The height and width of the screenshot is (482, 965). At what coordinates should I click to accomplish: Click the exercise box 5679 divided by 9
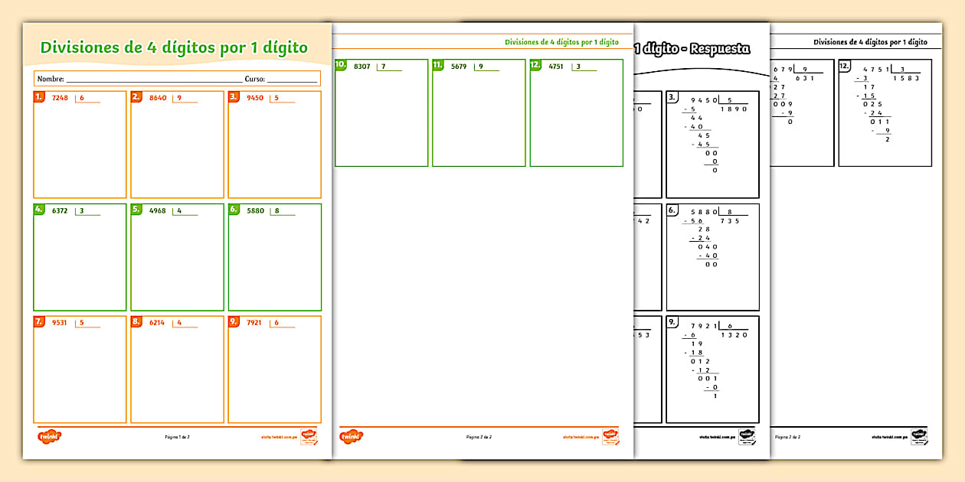tap(478, 112)
